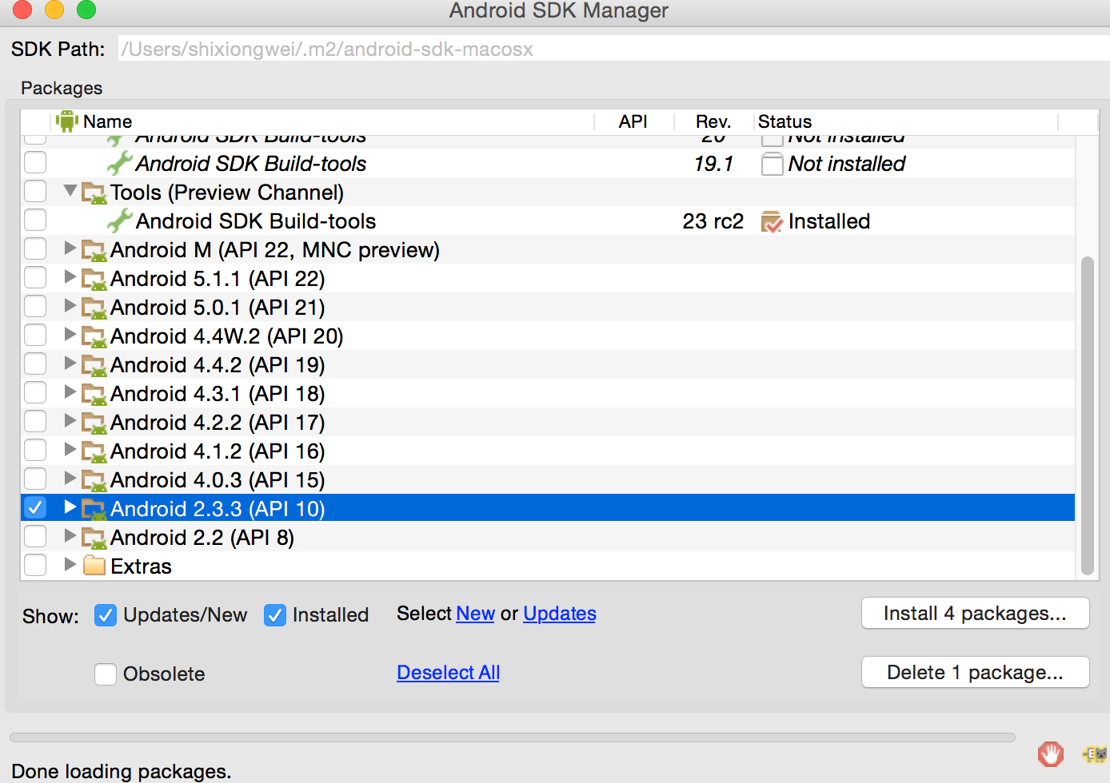This screenshot has height=783, width=1110.
Task: Click the red stop hand icon
Action: 1051,753
